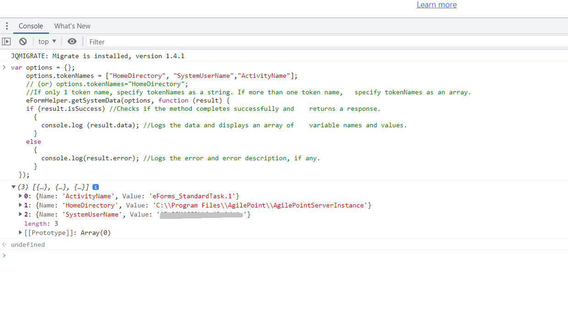Switch to the Console tab
Image resolution: width=568 pixels, height=315 pixels.
pos(31,26)
